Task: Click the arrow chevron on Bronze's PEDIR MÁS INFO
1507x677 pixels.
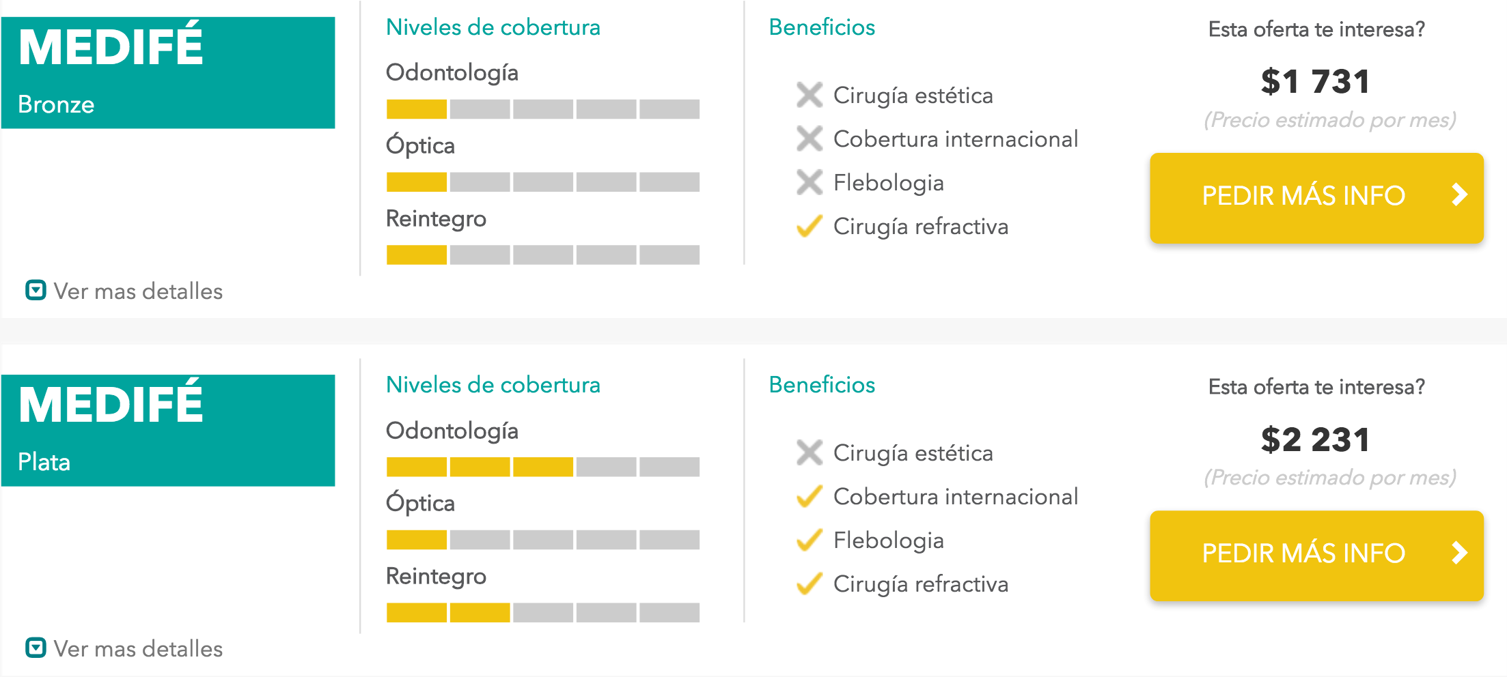Action: (x=1459, y=195)
